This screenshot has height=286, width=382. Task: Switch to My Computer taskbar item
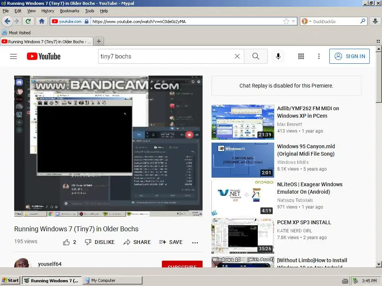(x=112, y=280)
